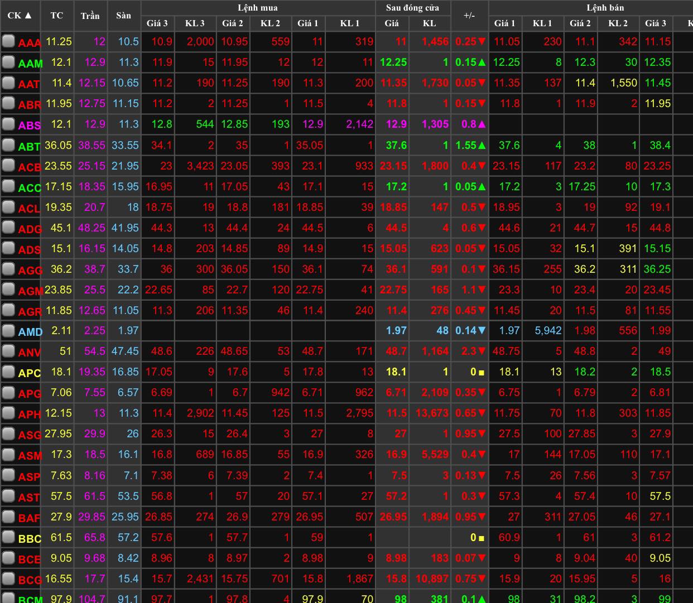The height and width of the screenshot is (603, 693).
Task: Click AMD sell volume 5,942
Action: pos(548,330)
